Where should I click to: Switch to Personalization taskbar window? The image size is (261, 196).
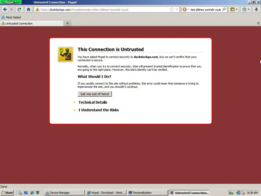point(148,193)
